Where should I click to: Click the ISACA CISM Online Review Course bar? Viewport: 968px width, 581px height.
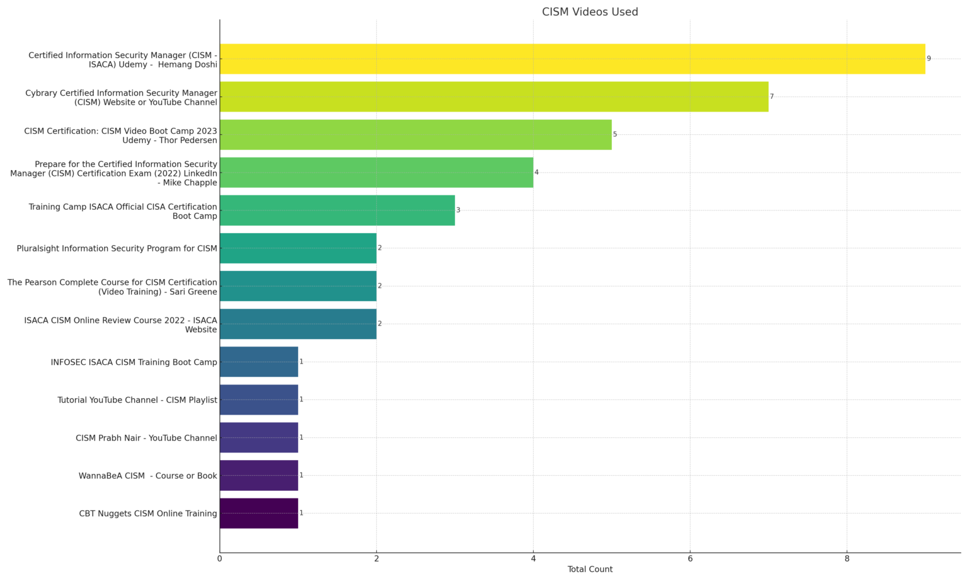(296, 325)
